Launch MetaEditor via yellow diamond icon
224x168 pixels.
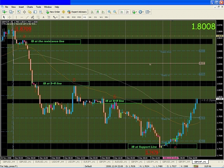pos(63,12)
